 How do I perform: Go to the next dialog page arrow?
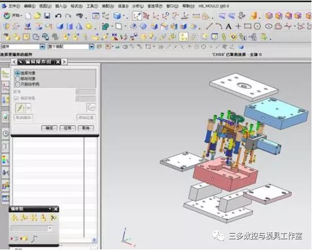coord(64,62)
